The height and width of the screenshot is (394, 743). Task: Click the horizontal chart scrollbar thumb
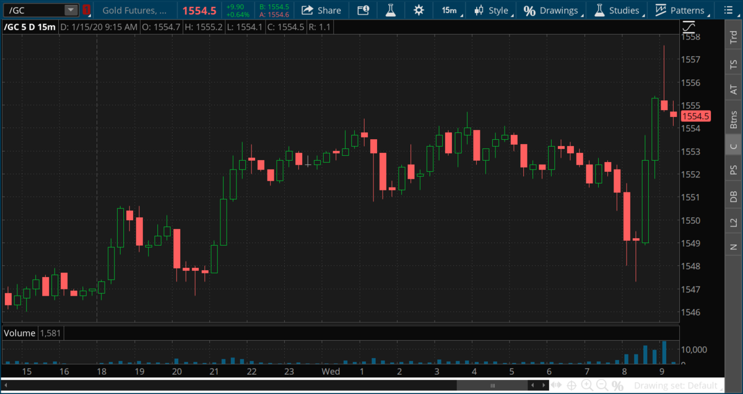click(x=493, y=385)
